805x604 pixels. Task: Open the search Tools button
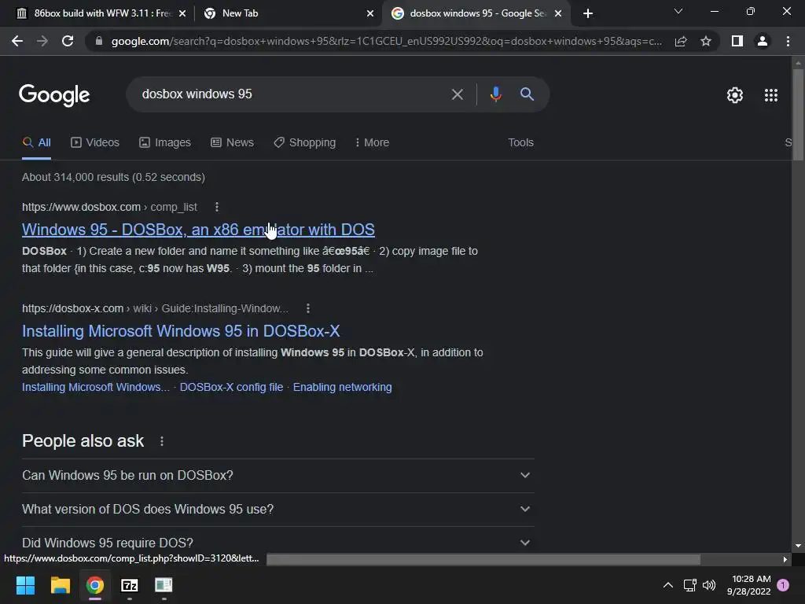[520, 143]
